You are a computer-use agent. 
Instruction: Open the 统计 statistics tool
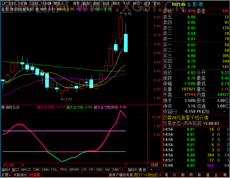click(x=106, y=3)
